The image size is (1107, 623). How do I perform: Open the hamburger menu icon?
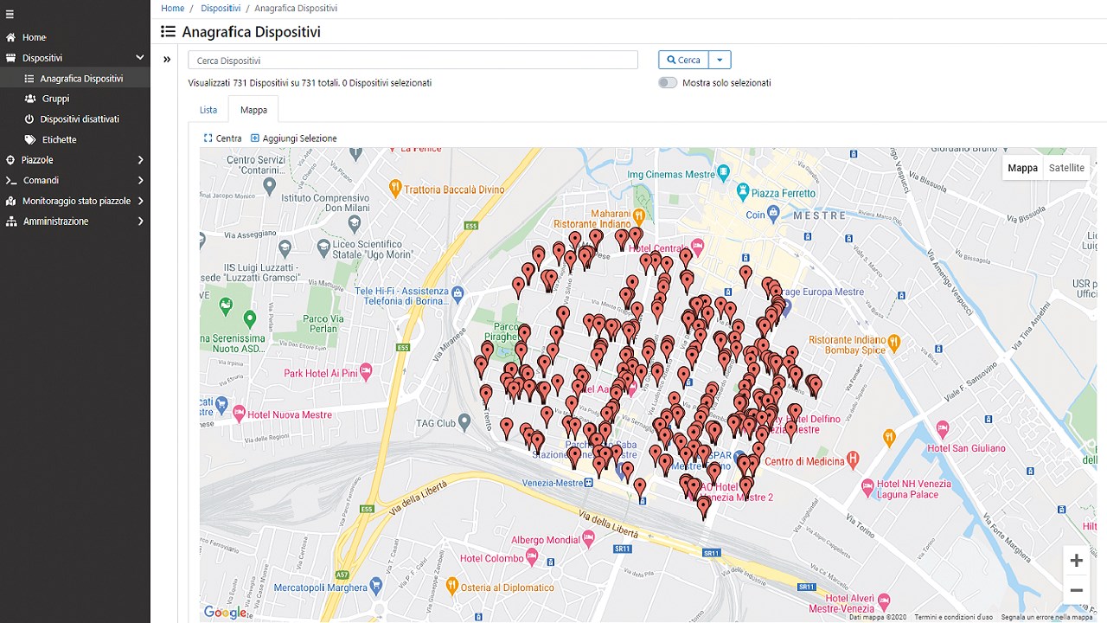coord(10,15)
